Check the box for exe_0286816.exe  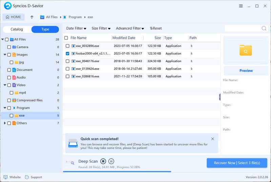[x=67, y=76]
